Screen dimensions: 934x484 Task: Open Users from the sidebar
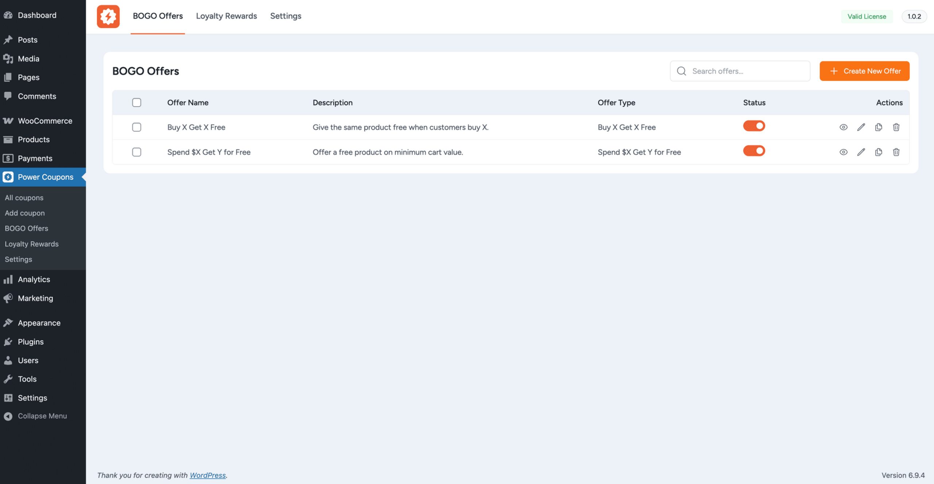[x=43, y=360]
